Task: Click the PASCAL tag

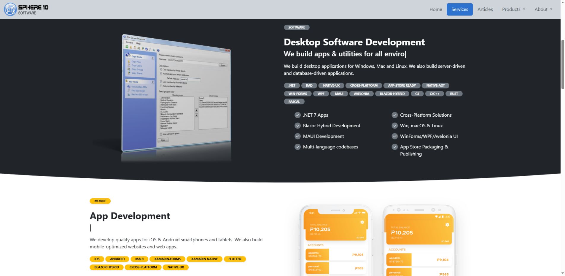Action: point(294,101)
